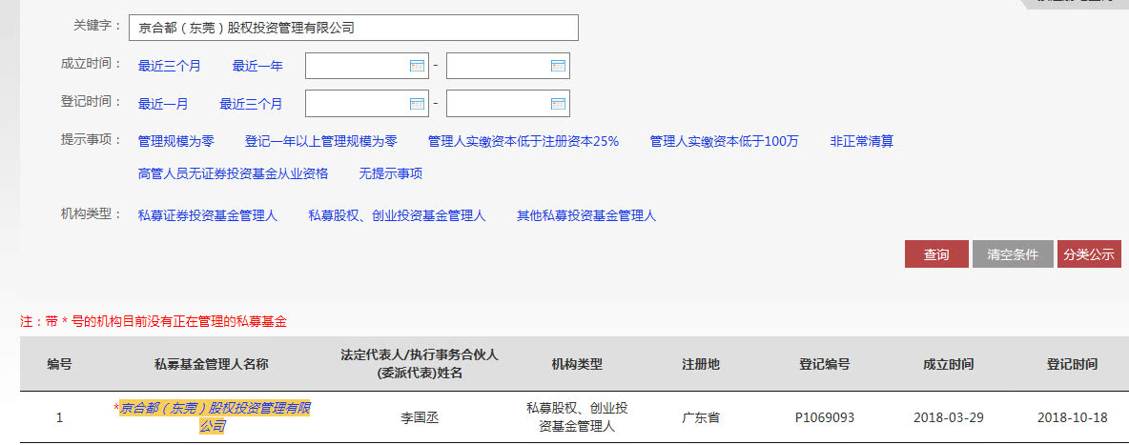Select 最近一月 registration time filter
Image resolution: width=1129 pixels, height=445 pixels.
(x=163, y=103)
